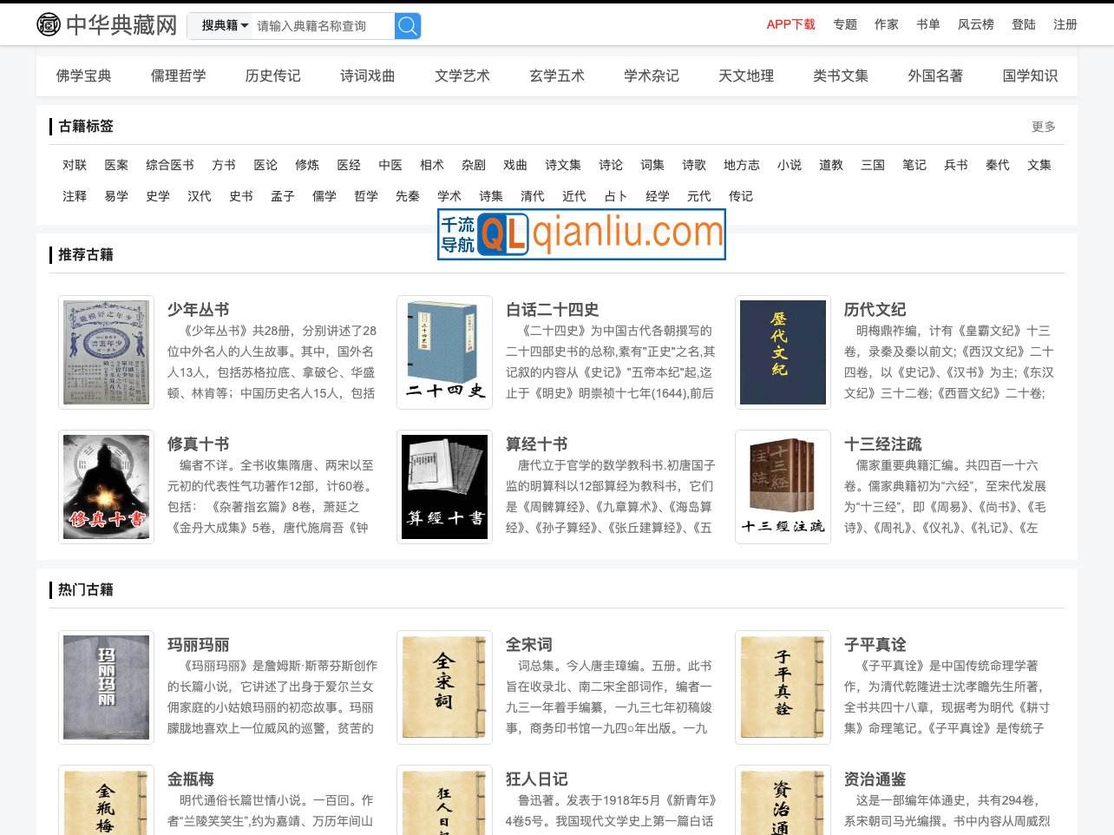This screenshot has height=835, width=1114.
Task: Click the 佛学宝典 navigation item
Action: coord(83,76)
